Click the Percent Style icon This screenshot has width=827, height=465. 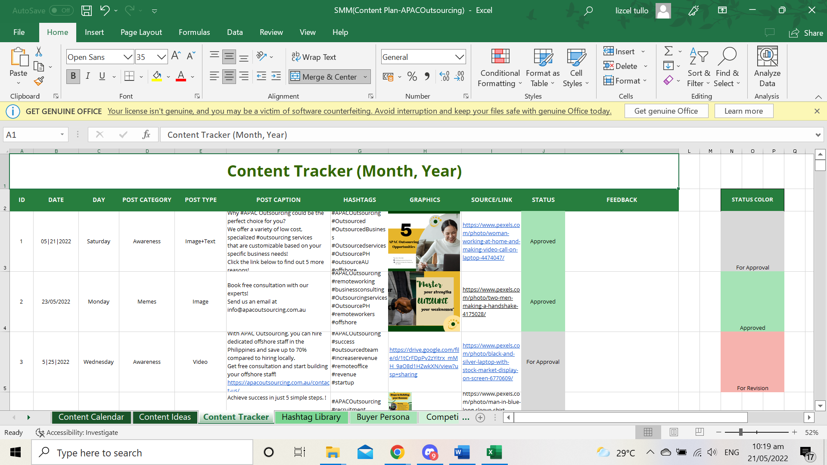point(412,77)
